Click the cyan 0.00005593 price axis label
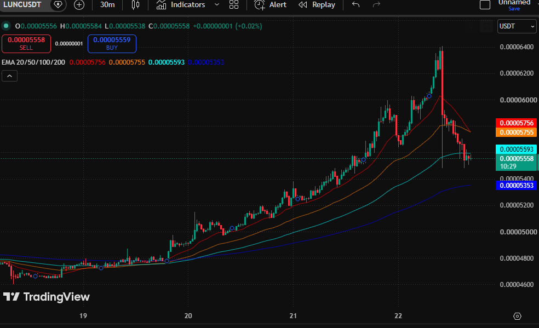This screenshot has width=539, height=328. pyautogui.click(x=517, y=149)
